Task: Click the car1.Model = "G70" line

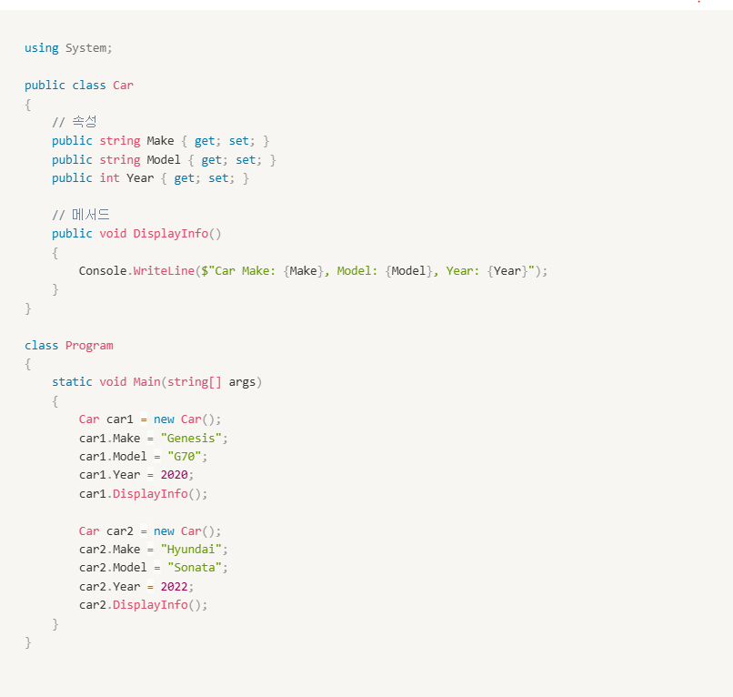Action: (143, 457)
